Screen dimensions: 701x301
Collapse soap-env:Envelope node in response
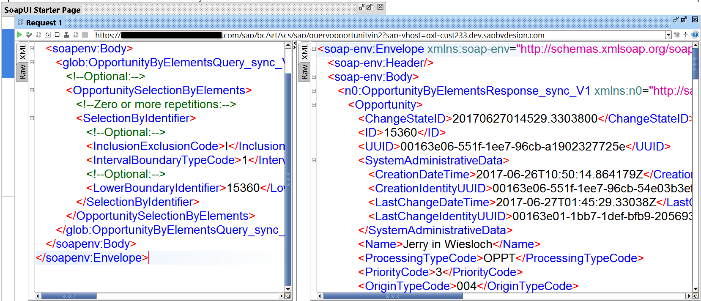(314, 49)
